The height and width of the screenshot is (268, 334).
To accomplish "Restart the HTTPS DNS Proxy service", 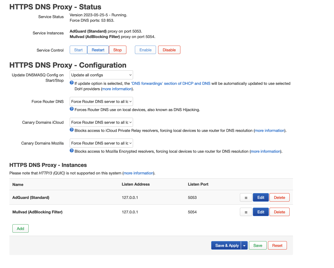I will pos(98,50).
